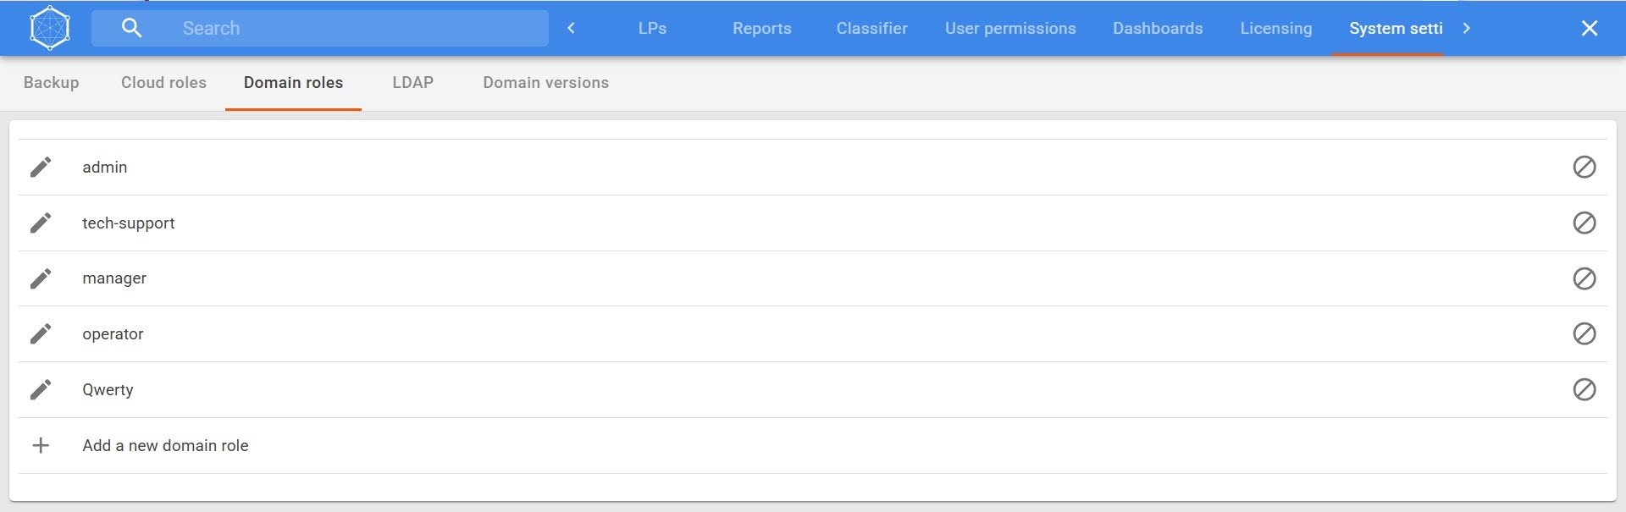Edit the admin role pencil icon
Viewport: 1626px width, 512px height.
(x=41, y=168)
